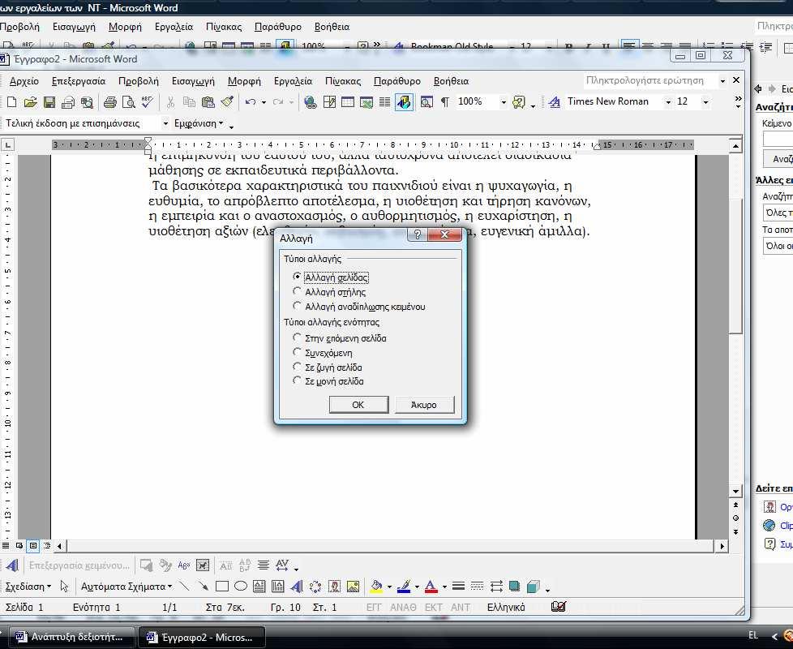Select the Σε μονή σελίδα option
This screenshot has width=793, height=649.
[297, 380]
